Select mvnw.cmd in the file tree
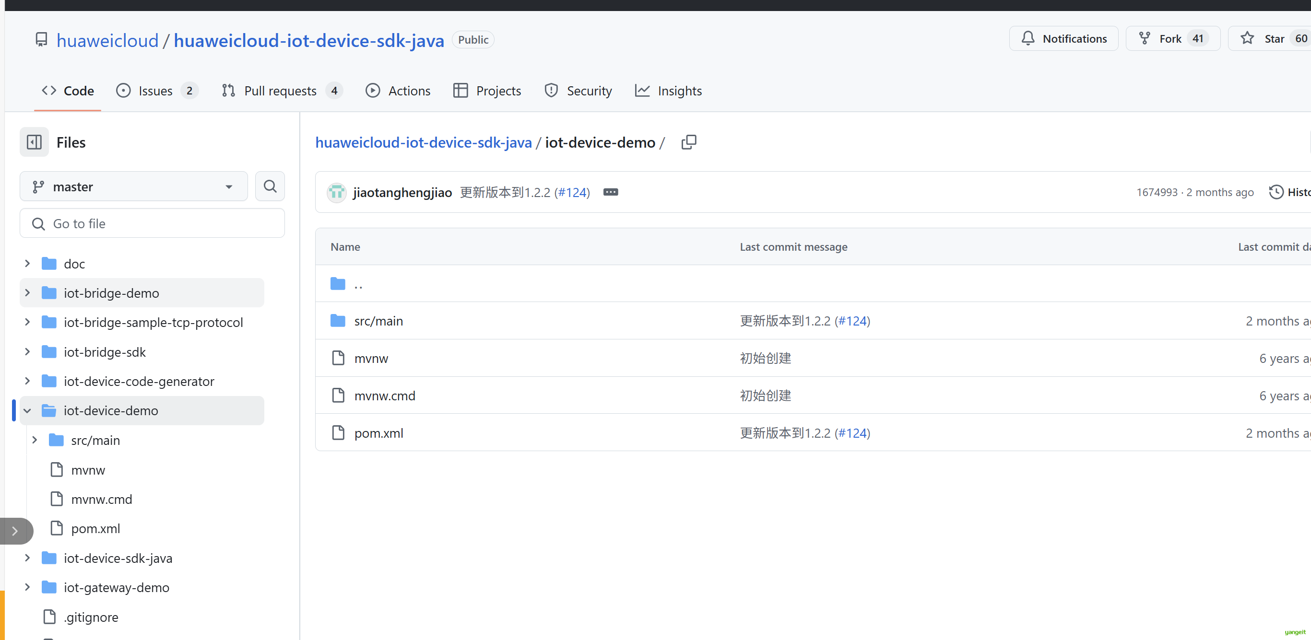1311x640 pixels. tap(101, 499)
